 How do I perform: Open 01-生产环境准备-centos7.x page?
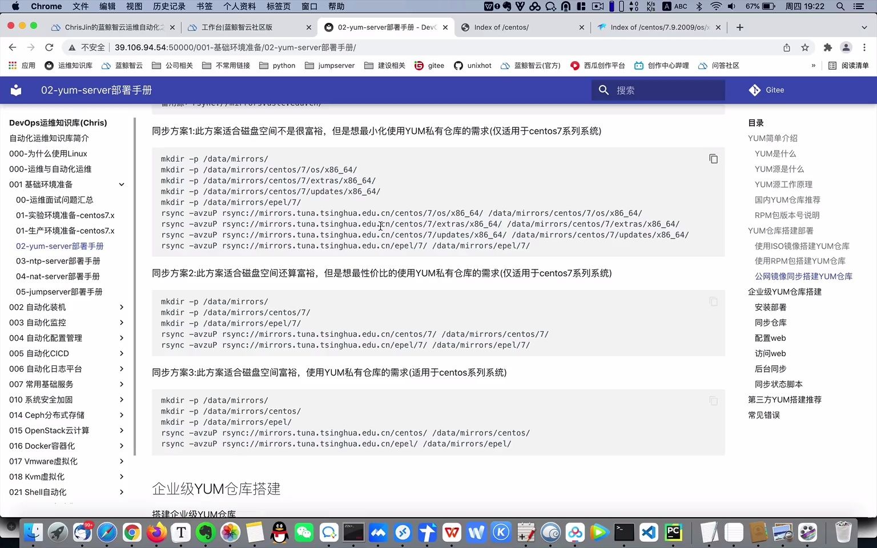65,231
